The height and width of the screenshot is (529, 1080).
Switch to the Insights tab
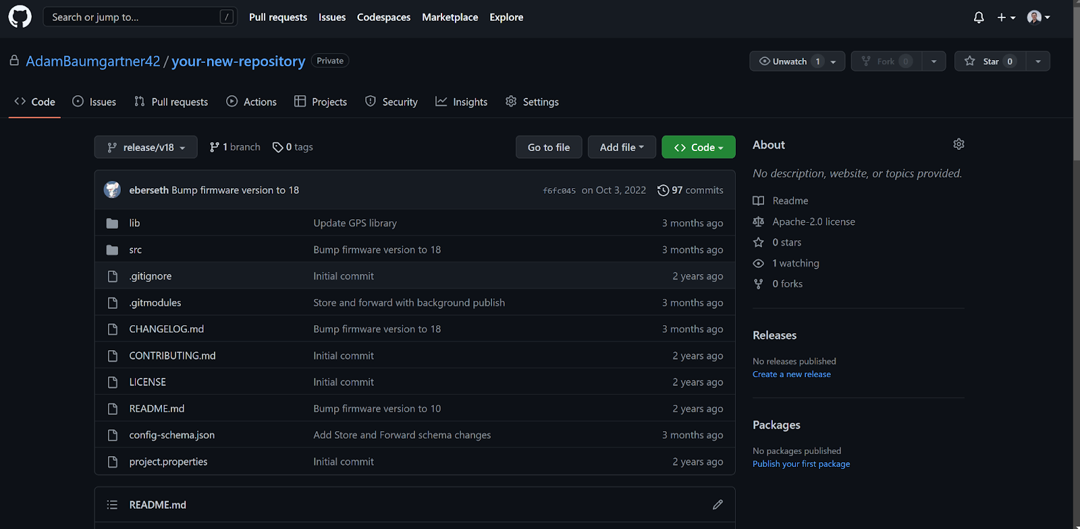click(462, 102)
